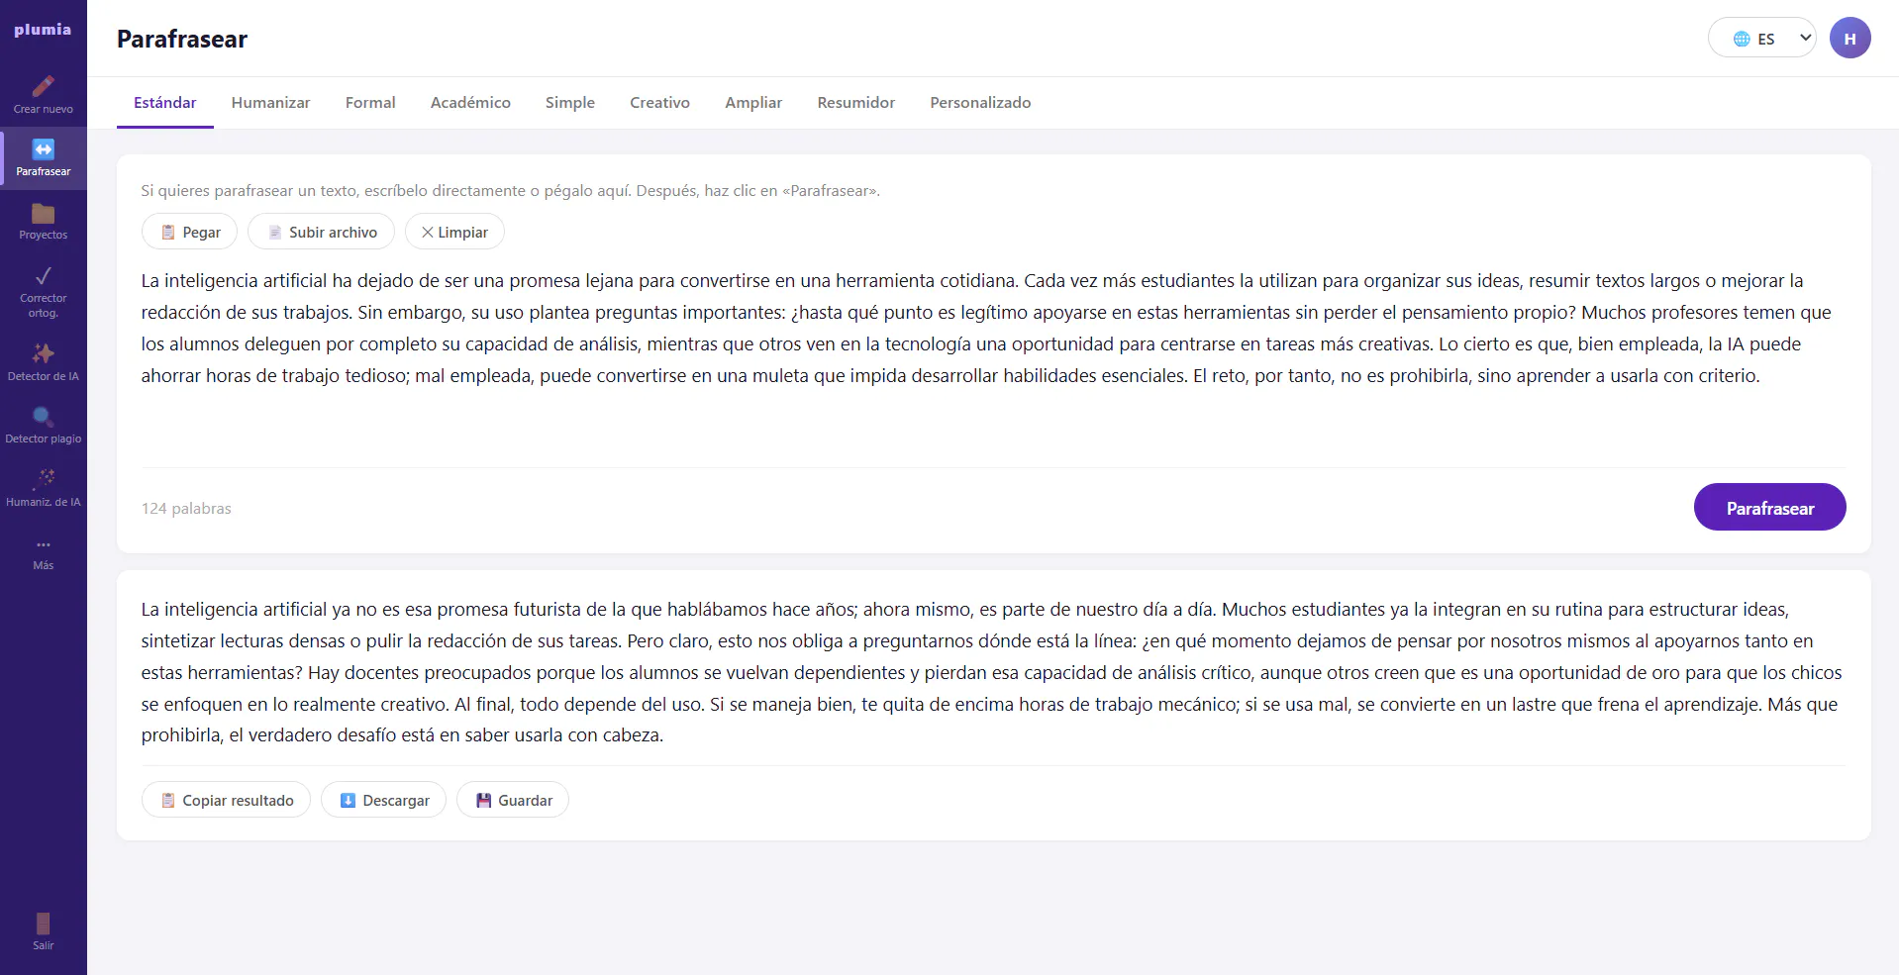This screenshot has width=1899, height=975.
Task: Select the Parafrasear sidebar icon
Action: (43, 149)
